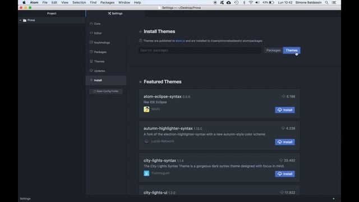359x202 pixels.
Task: Click the Settings label in status bar
Action: point(25,199)
